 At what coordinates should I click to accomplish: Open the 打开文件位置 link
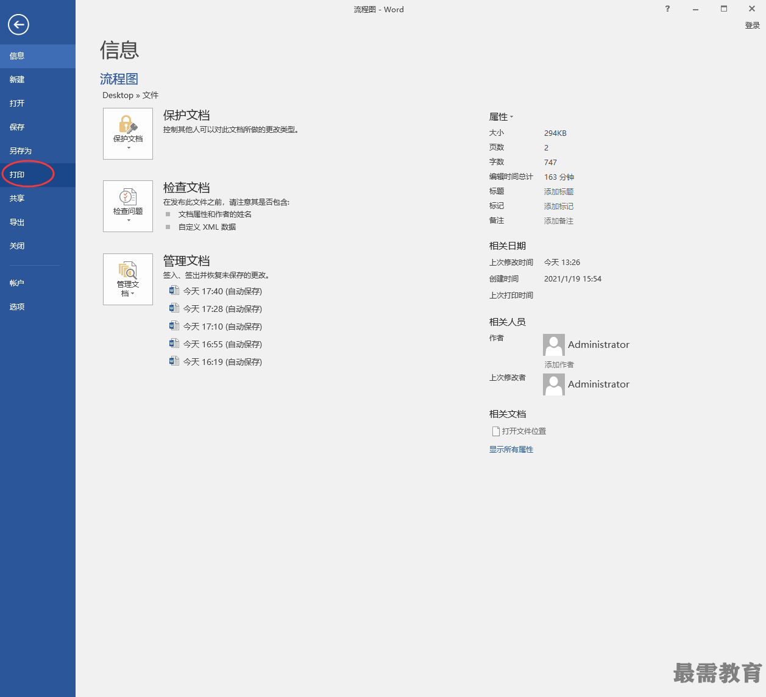click(x=524, y=431)
